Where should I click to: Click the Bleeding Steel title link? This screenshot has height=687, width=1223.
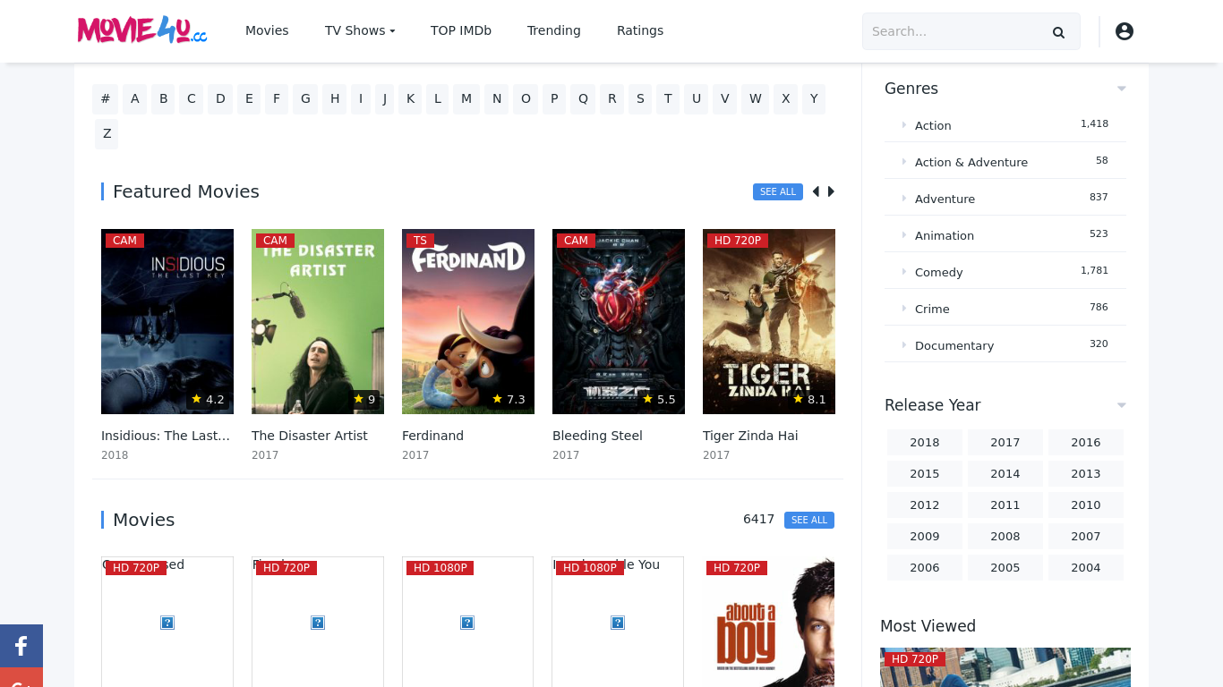597,436
